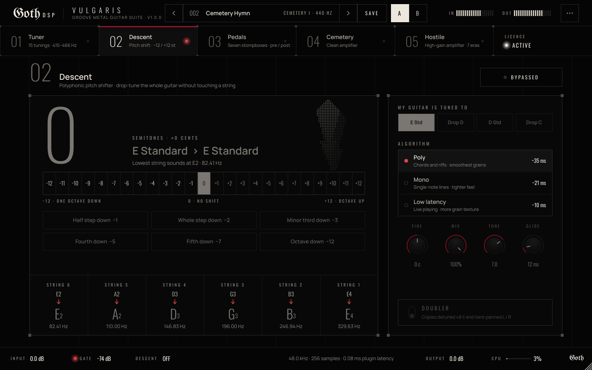
Task: Apply Half step down -1 preset
Action: (95, 220)
